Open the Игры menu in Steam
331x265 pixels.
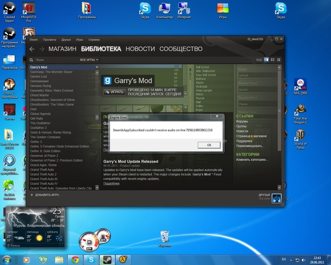click(79, 40)
